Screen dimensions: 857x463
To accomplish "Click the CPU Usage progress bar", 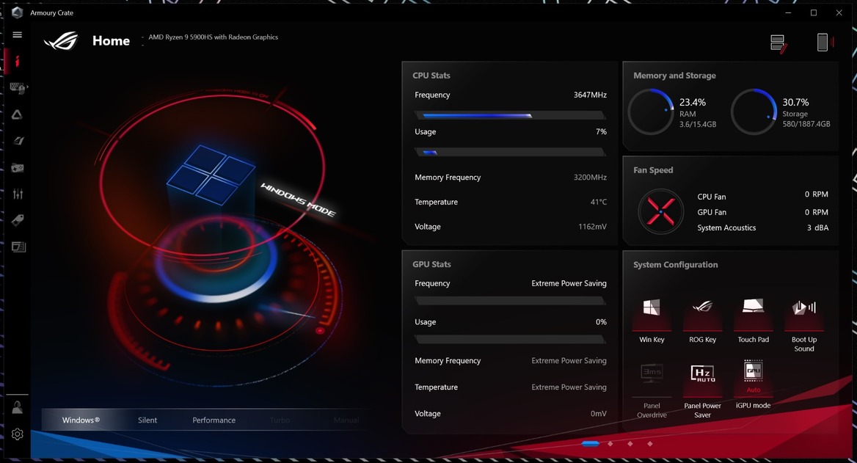I will click(x=510, y=153).
